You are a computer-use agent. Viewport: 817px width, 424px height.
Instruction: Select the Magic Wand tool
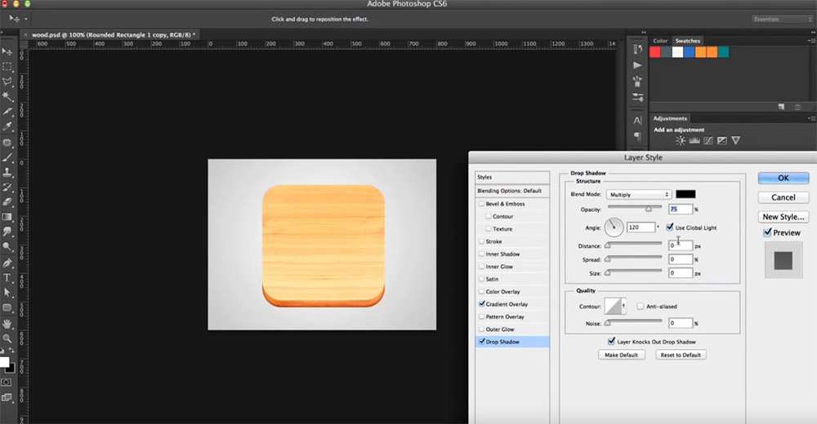pyautogui.click(x=7, y=96)
